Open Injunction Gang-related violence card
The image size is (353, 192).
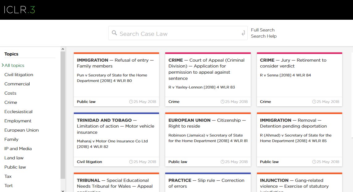pos(300,182)
